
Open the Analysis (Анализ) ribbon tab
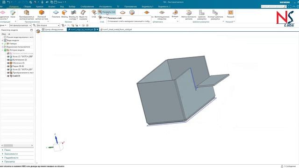[52, 7]
